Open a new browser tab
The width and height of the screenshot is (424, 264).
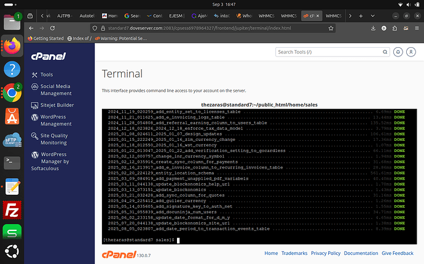361,16
